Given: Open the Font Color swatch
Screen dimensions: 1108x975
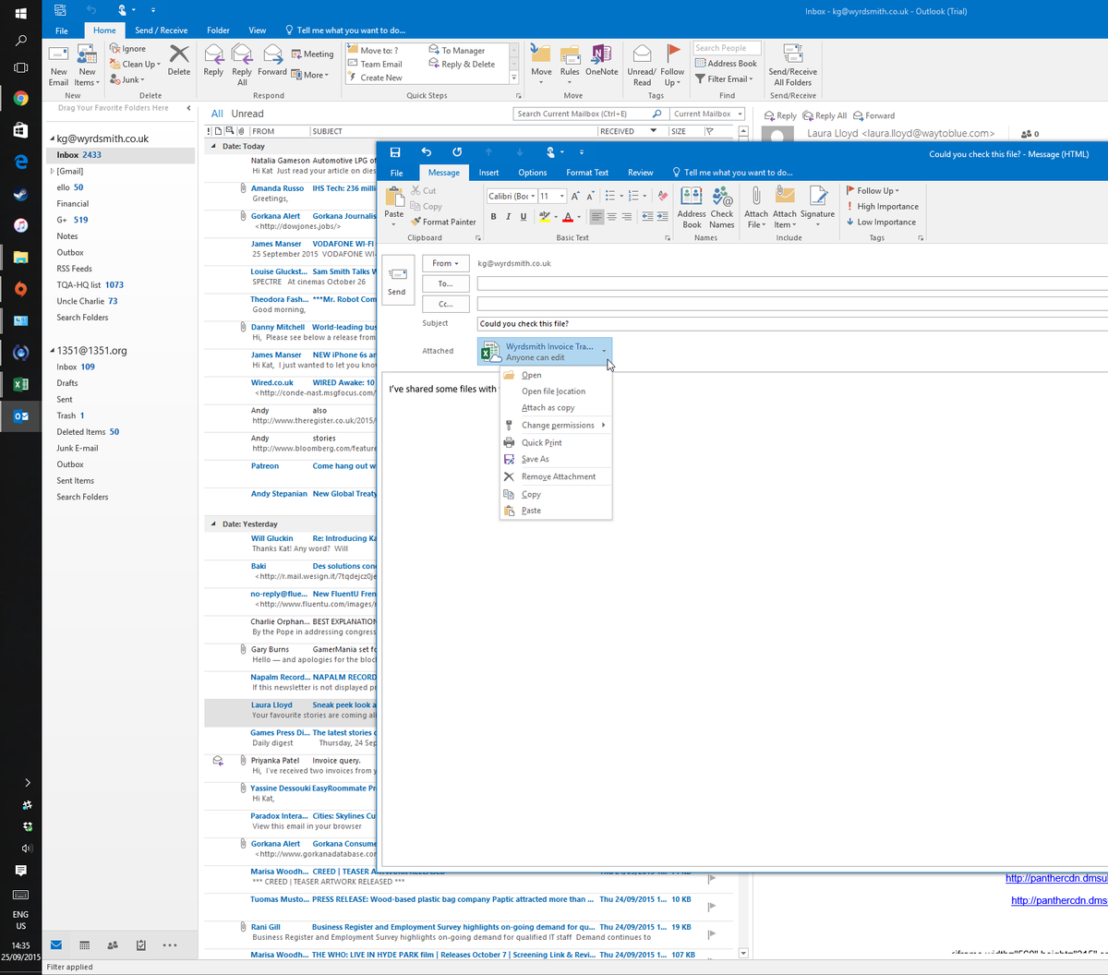Looking at the screenshot, I should pyautogui.click(x=567, y=216).
